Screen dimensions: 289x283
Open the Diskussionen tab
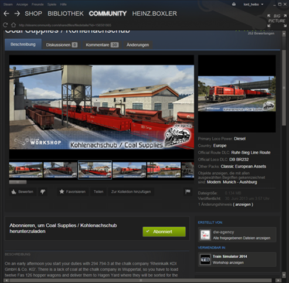click(62, 45)
